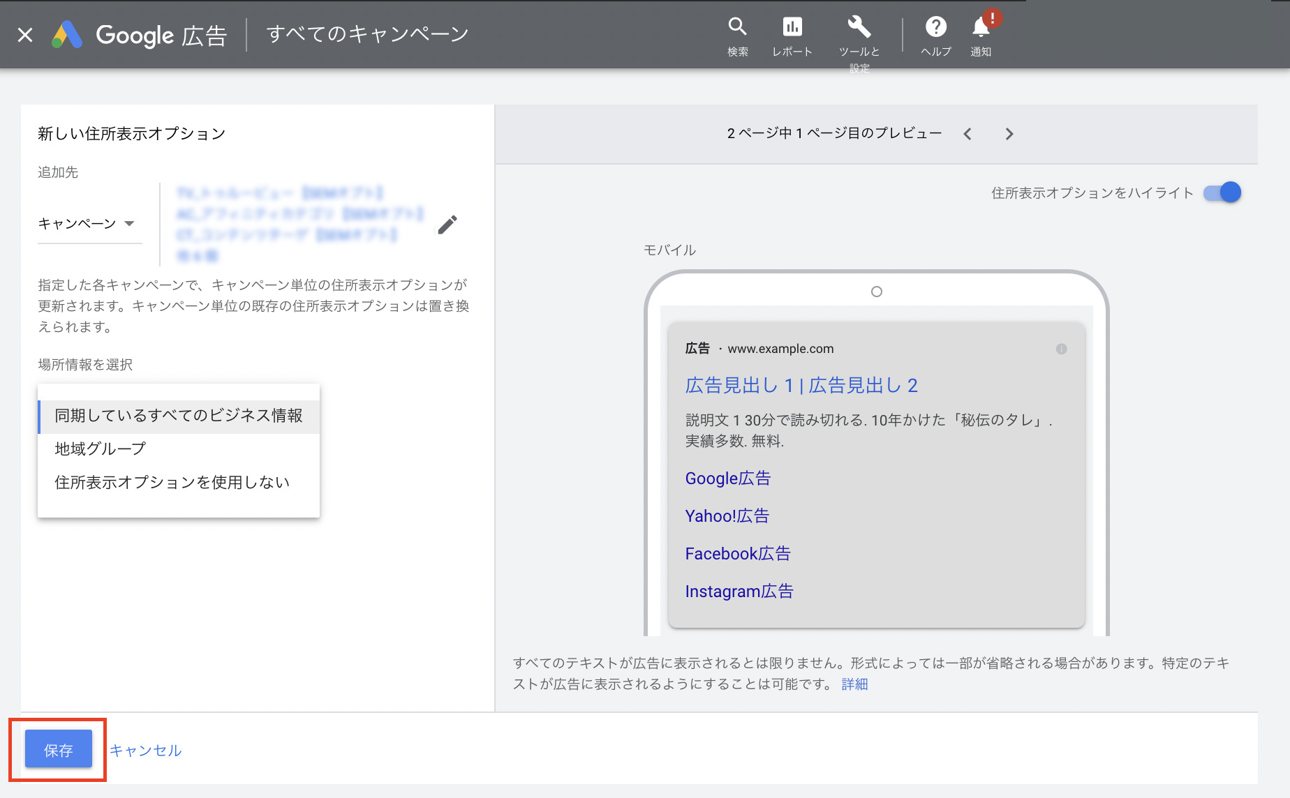
Task: Click the info icon in the ad preview
Action: (x=1063, y=347)
